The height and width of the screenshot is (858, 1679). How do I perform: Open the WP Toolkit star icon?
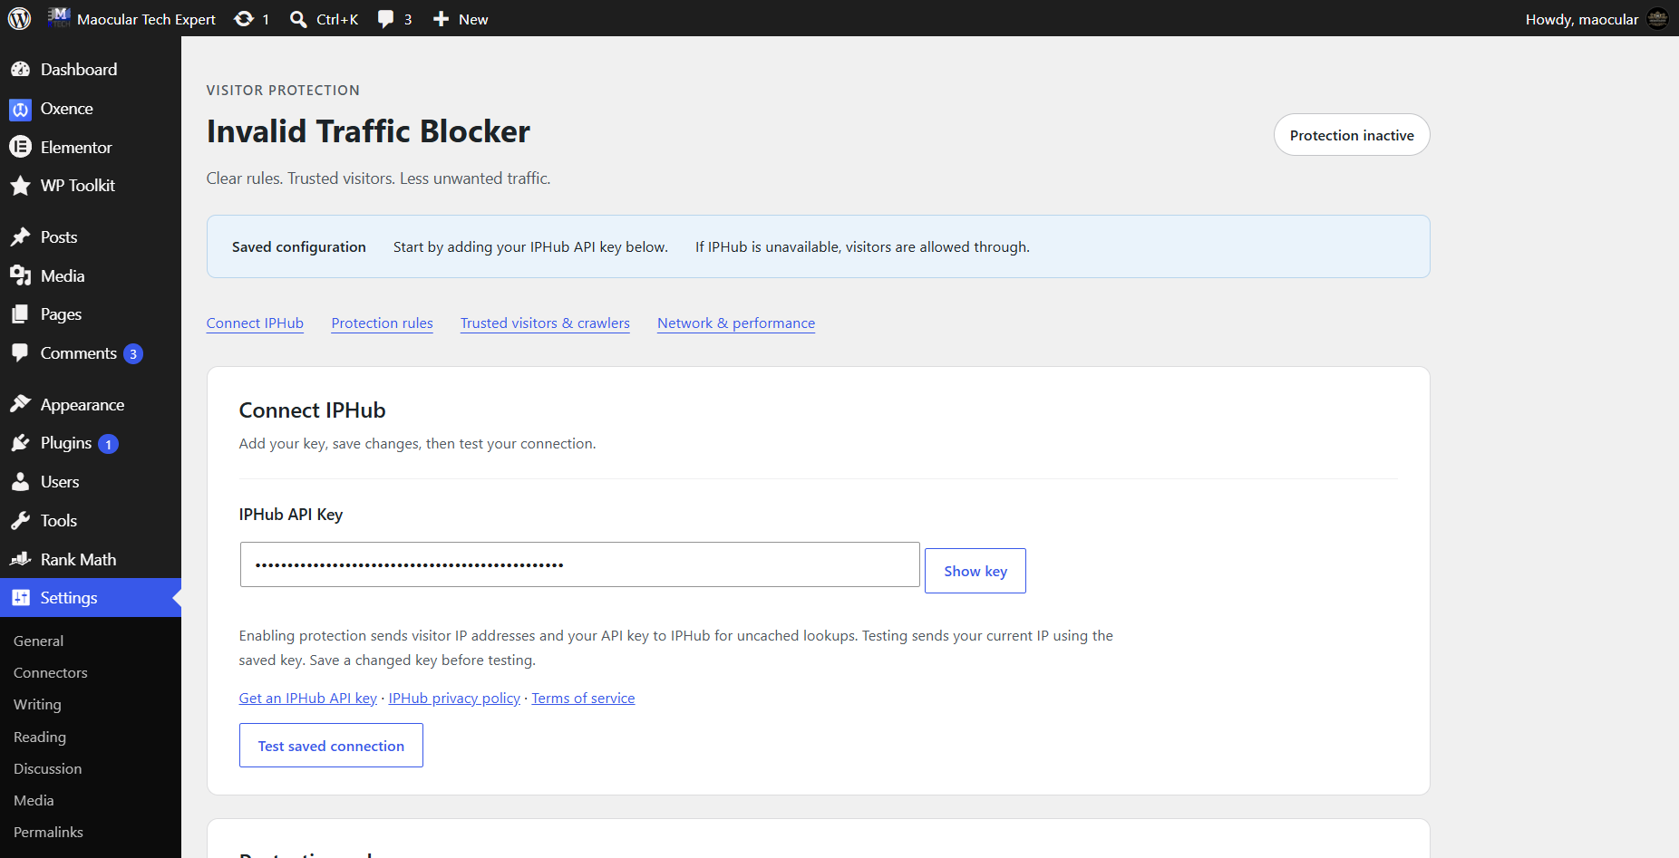point(20,186)
